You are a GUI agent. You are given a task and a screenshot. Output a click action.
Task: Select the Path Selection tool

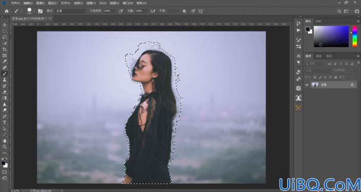[x=5, y=128]
